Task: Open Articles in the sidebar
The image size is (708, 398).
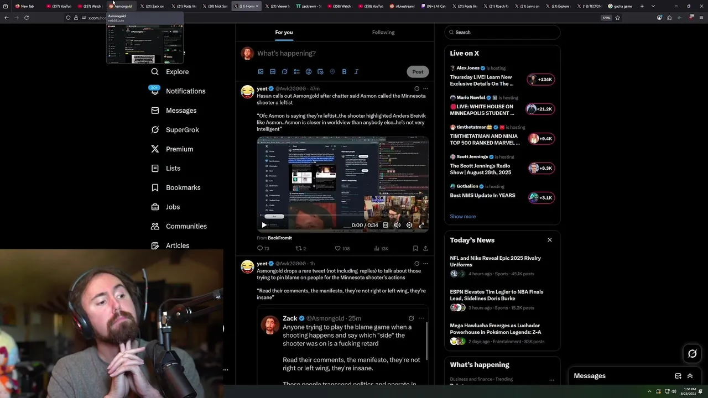Action: pos(170,246)
